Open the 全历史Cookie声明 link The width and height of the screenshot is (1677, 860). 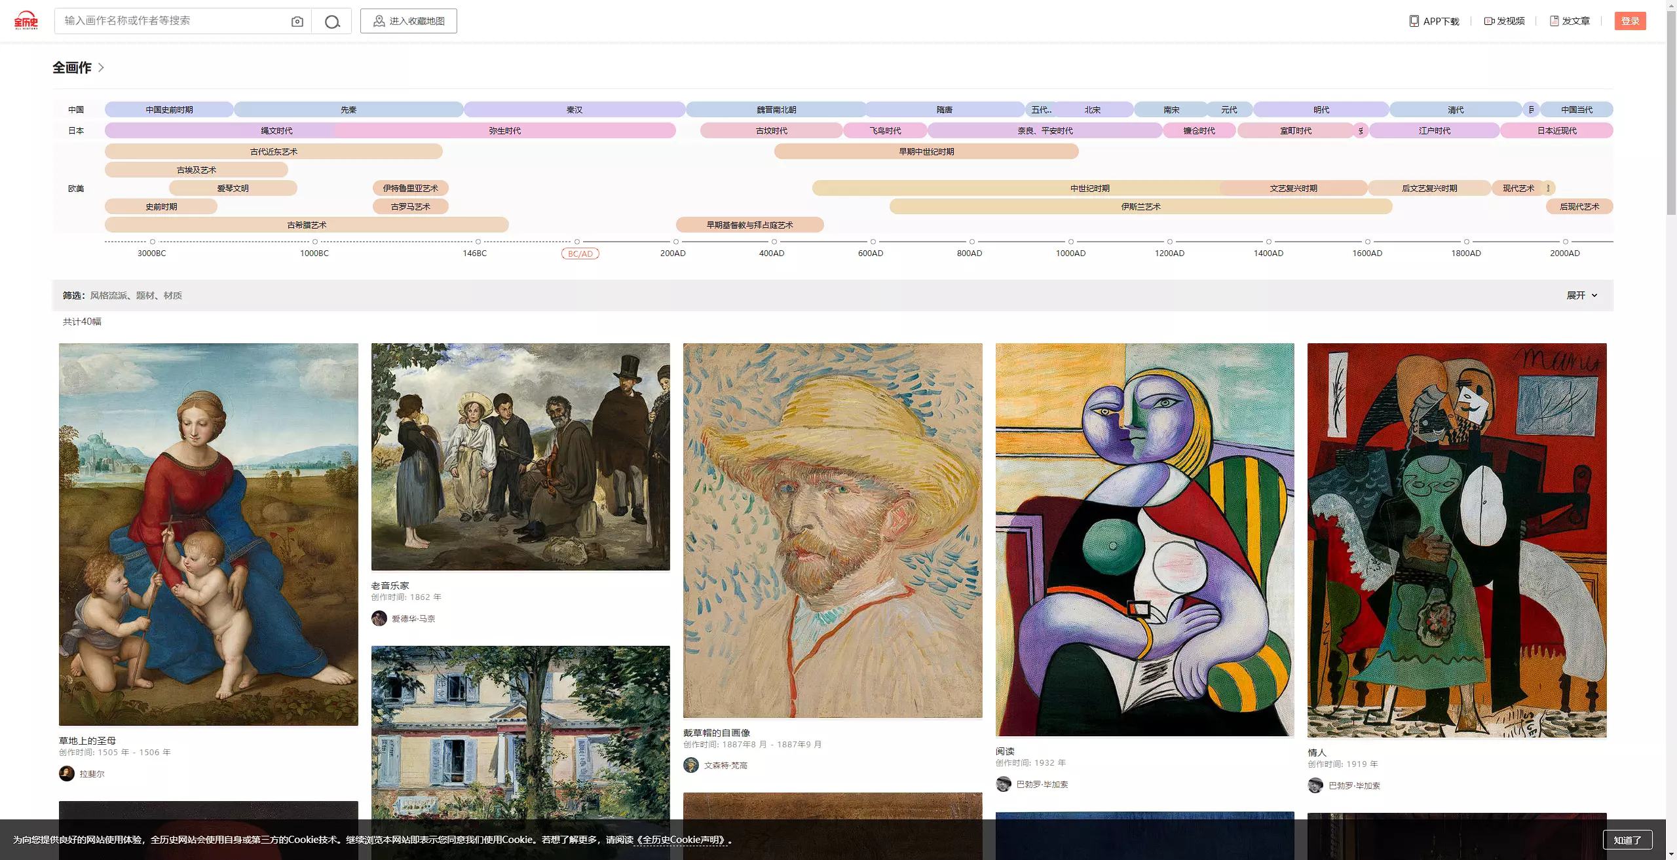click(x=681, y=840)
